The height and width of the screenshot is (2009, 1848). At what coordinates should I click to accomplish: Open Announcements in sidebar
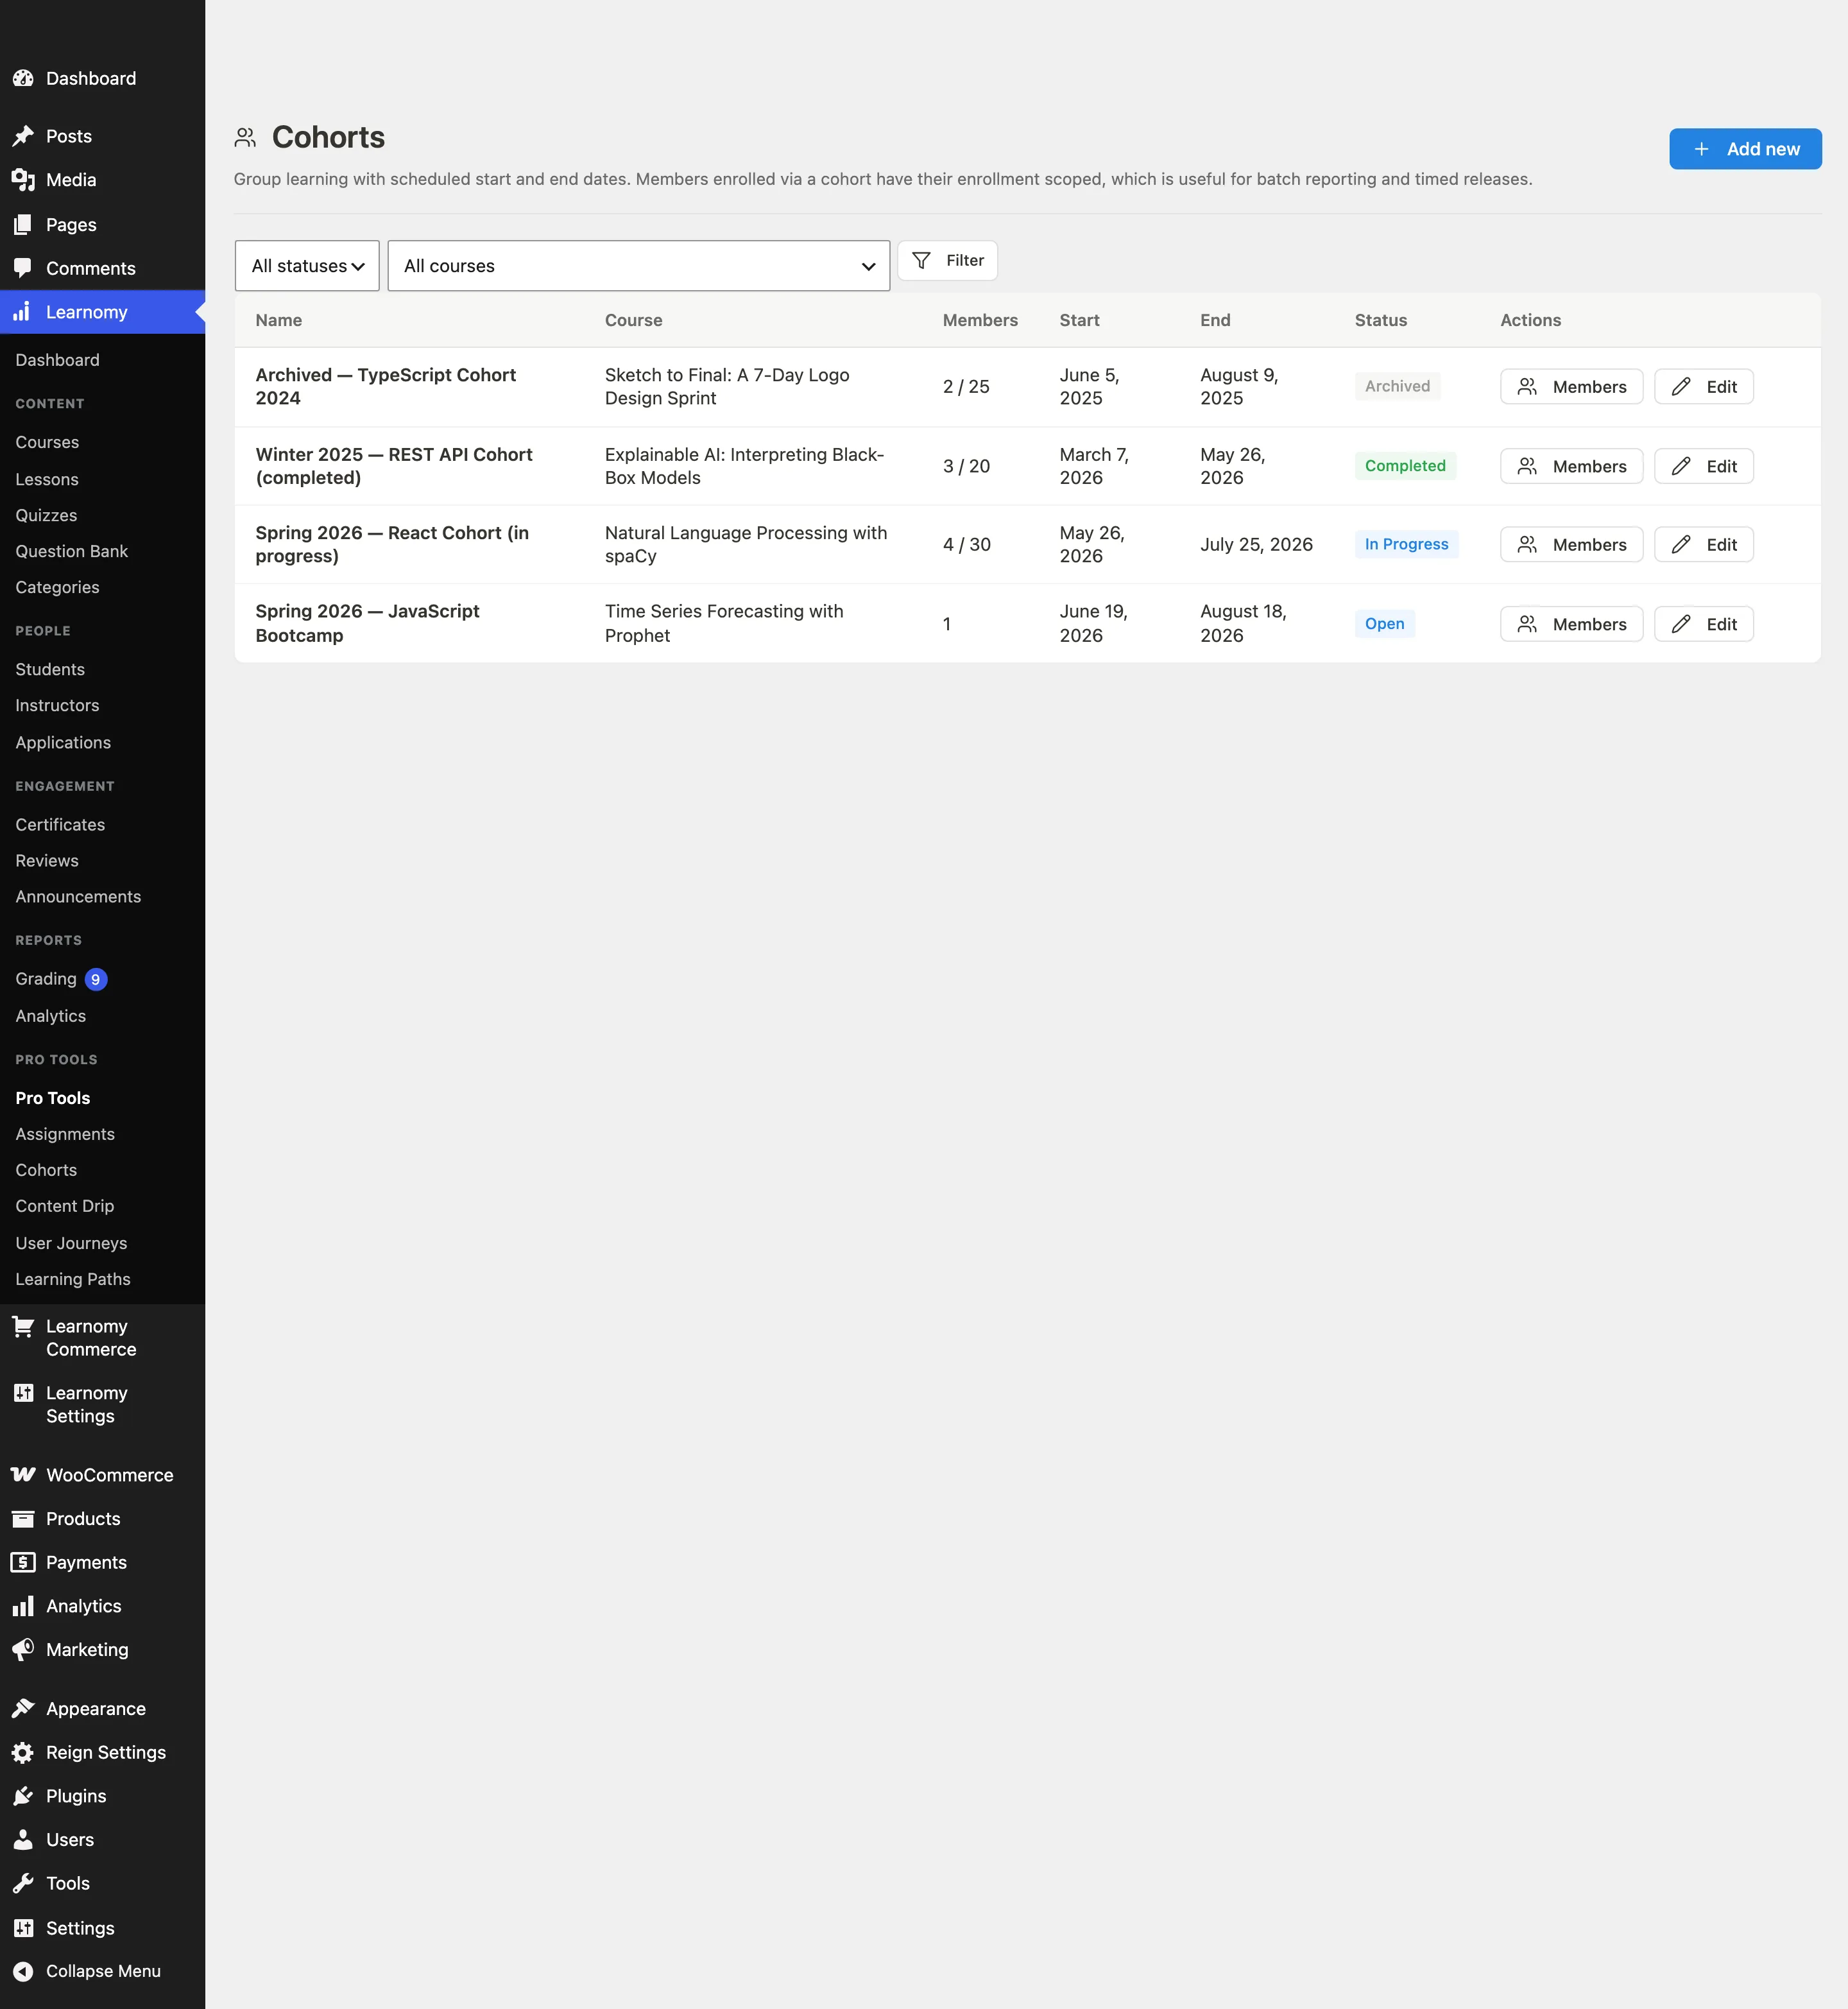tap(78, 897)
